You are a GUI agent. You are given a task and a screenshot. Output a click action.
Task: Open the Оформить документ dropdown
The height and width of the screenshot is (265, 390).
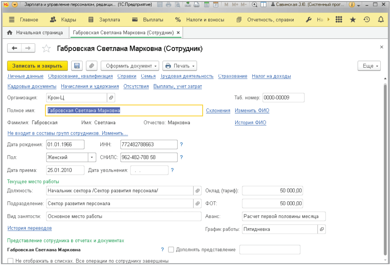pyautogui.click(x=130, y=66)
